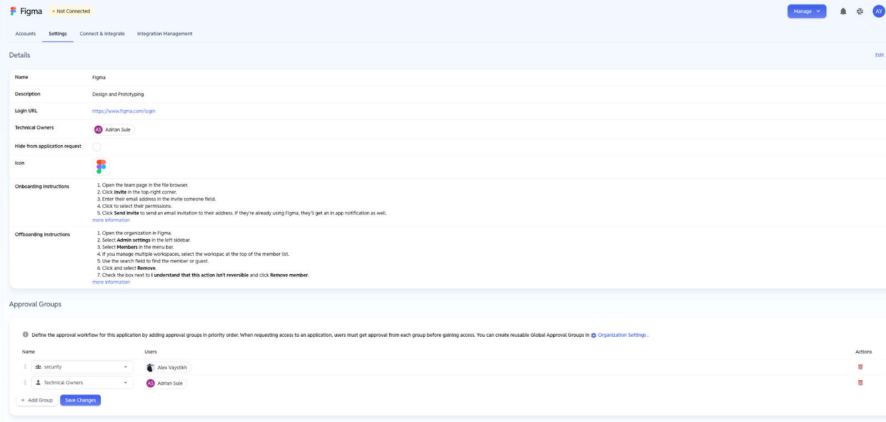Click the AS avatar in Technical Owners field
886x422 pixels.
(99, 130)
